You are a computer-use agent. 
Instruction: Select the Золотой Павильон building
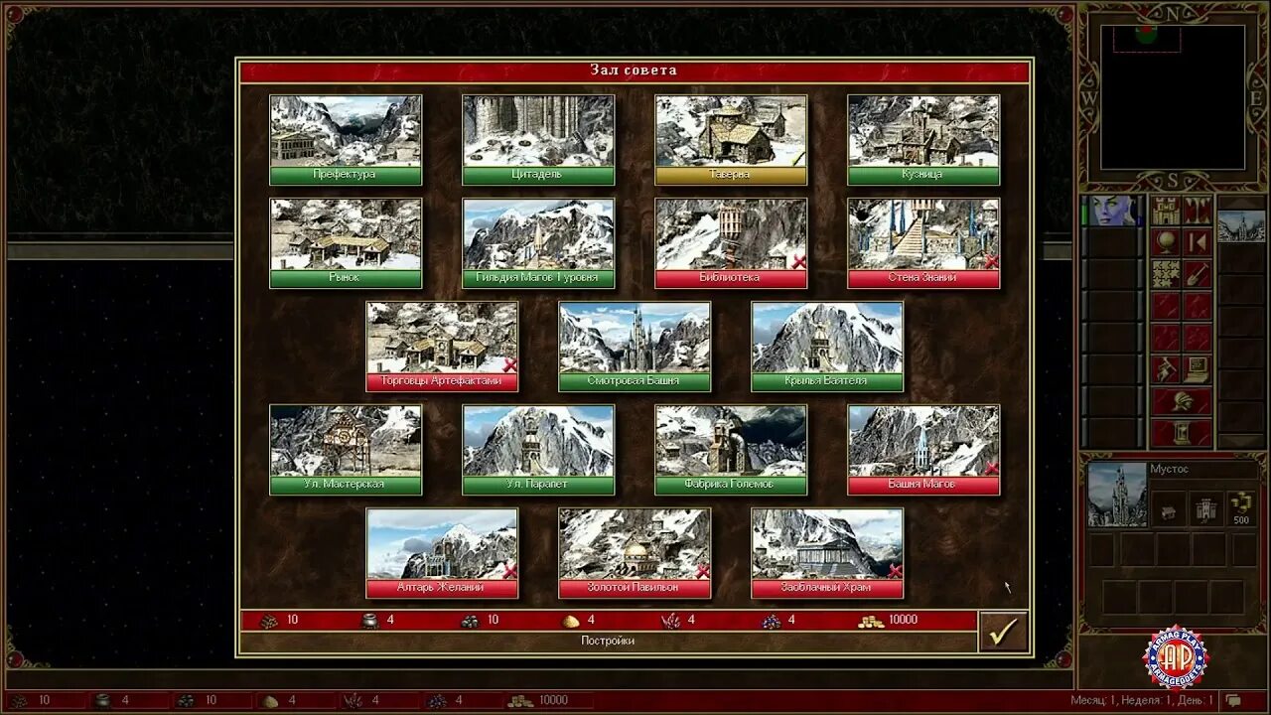point(635,553)
